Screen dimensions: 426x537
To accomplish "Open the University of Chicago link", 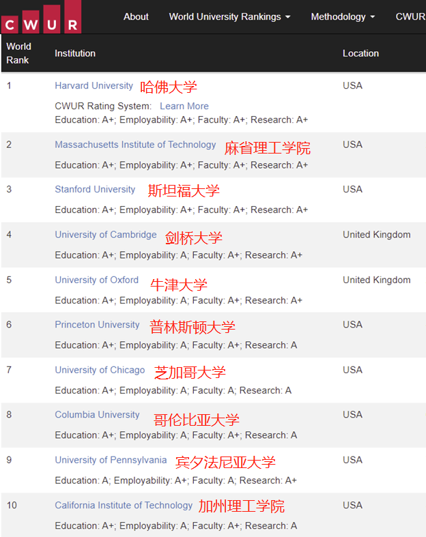I will 100,371.
